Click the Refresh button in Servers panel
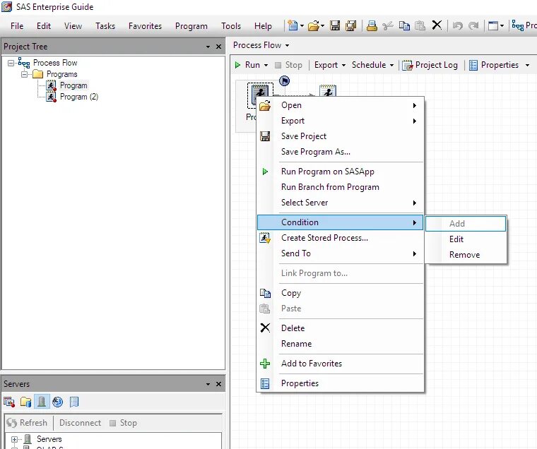This screenshot has width=537, height=449. point(27,423)
